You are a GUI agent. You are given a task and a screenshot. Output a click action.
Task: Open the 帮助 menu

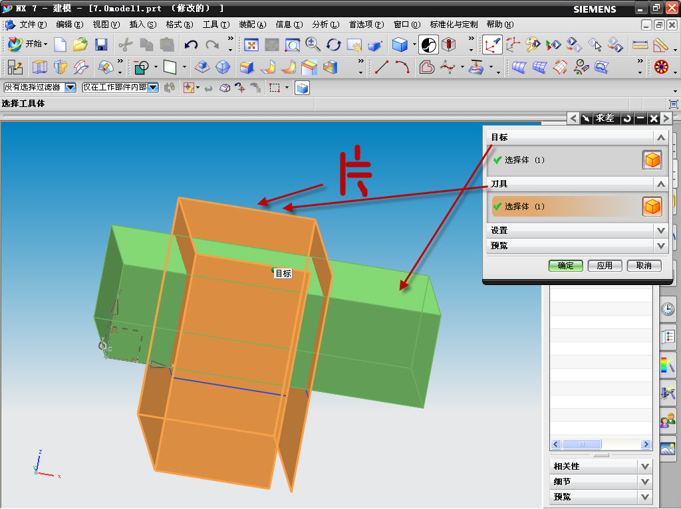[500, 25]
